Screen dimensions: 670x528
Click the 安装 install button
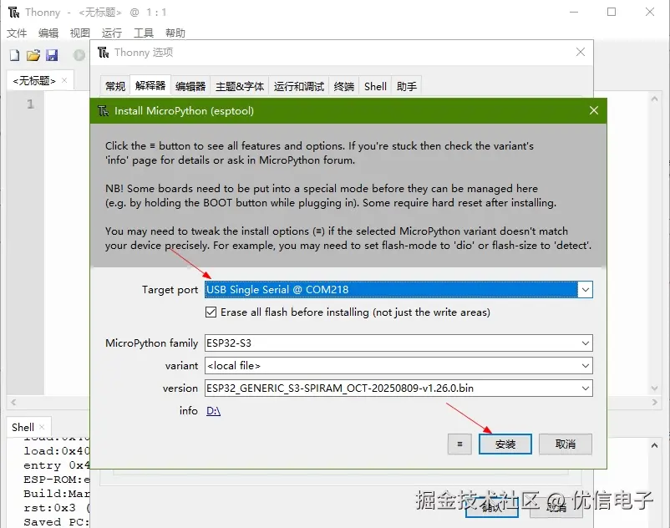[505, 444]
